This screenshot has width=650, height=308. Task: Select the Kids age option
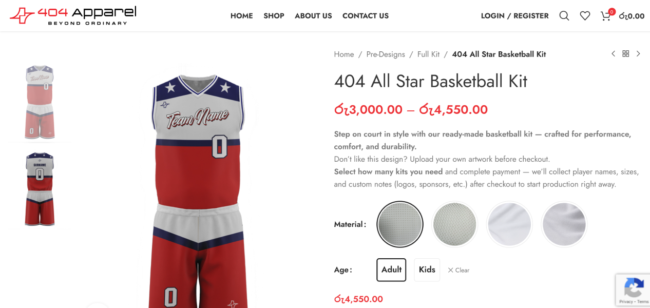427,269
